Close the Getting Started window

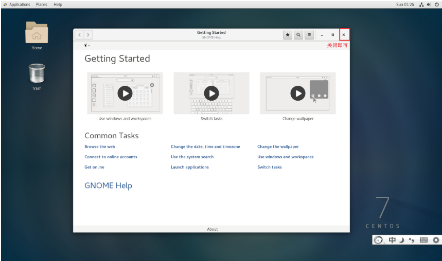[344, 35]
